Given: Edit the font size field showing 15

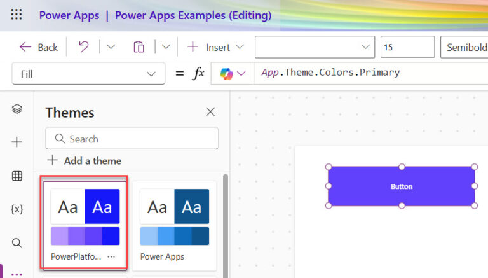Looking at the screenshot, I should (x=407, y=47).
